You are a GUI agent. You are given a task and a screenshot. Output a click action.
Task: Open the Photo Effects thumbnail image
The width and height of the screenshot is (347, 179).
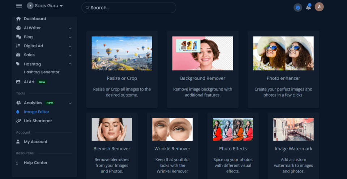pos(233,129)
